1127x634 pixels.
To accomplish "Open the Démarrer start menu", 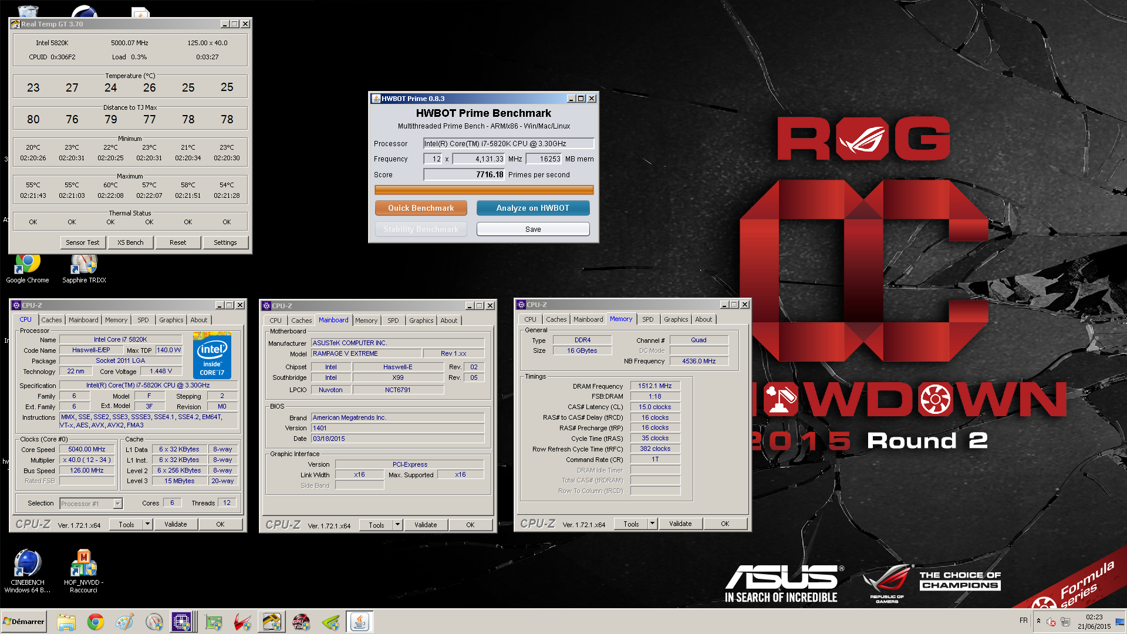I will click(x=23, y=622).
